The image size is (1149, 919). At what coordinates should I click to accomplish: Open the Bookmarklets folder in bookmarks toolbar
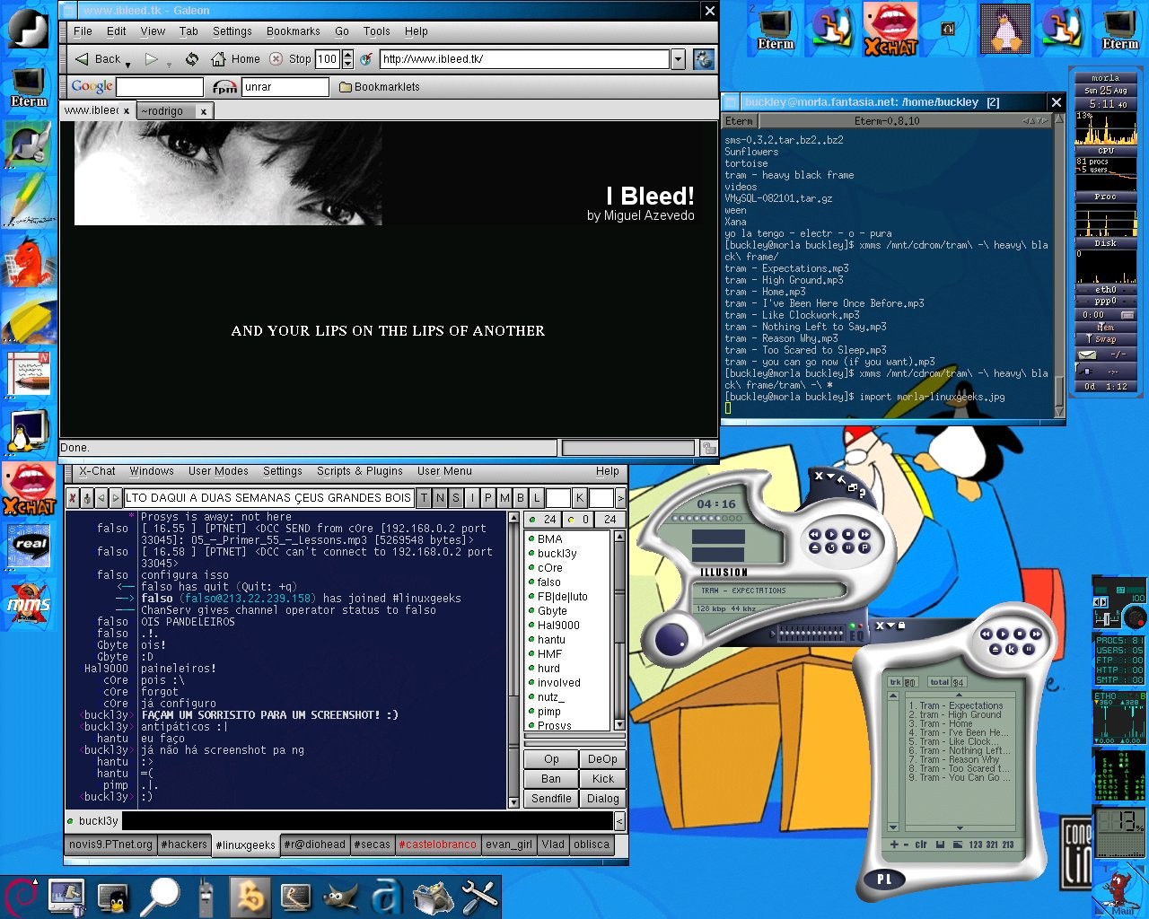click(x=379, y=87)
